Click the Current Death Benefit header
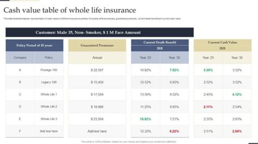The image size is (258, 144). [159, 42]
